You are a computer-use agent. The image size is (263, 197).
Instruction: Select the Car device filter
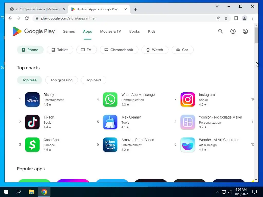183,50
